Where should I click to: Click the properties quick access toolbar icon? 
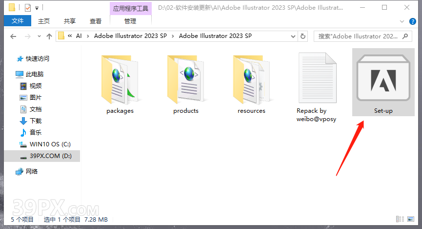[x=28, y=8]
